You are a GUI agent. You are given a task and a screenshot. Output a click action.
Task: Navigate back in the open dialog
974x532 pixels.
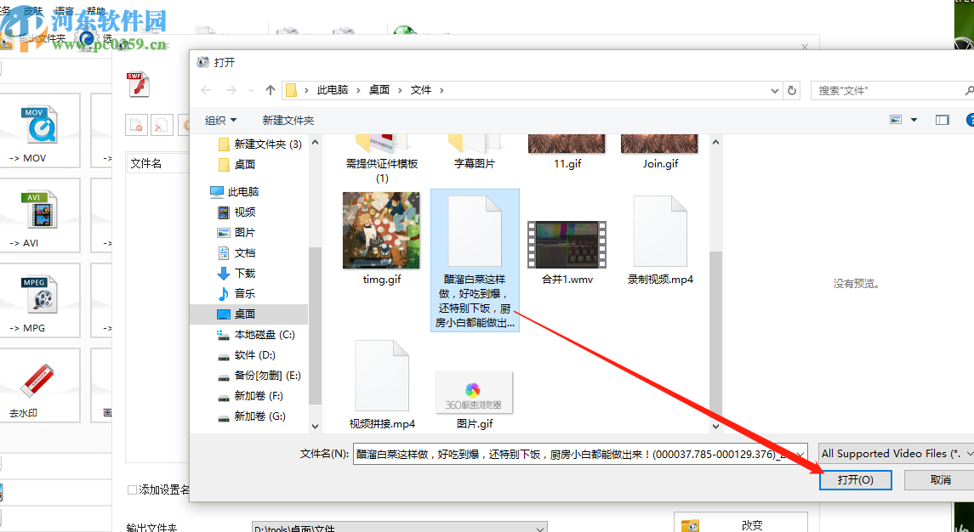pyautogui.click(x=206, y=90)
